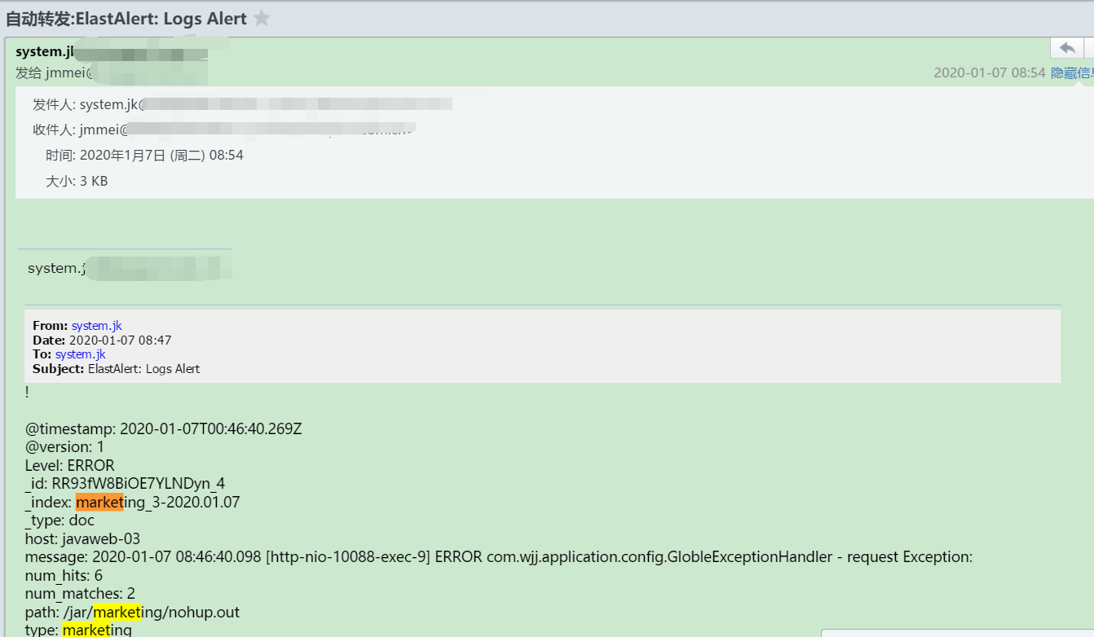Click the host: javaweb-03 line
Viewport: 1094px width, 637px height.
click(x=82, y=539)
